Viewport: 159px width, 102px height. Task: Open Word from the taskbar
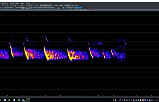[x=14, y=100]
